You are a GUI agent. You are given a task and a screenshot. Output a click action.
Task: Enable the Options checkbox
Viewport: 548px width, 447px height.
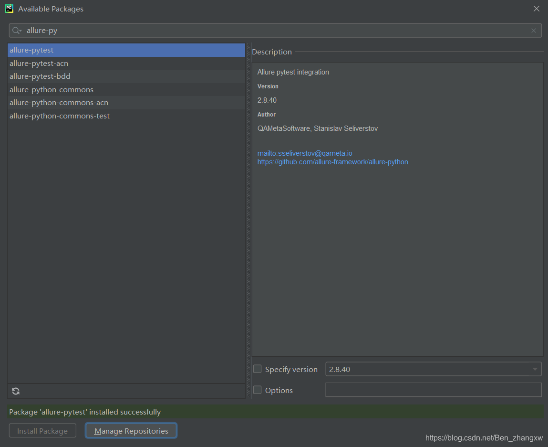click(x=257, y=390)
